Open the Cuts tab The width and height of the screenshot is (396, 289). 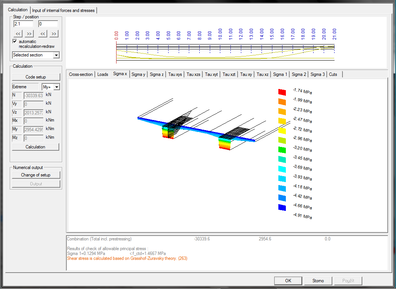(x=333, y=74)
